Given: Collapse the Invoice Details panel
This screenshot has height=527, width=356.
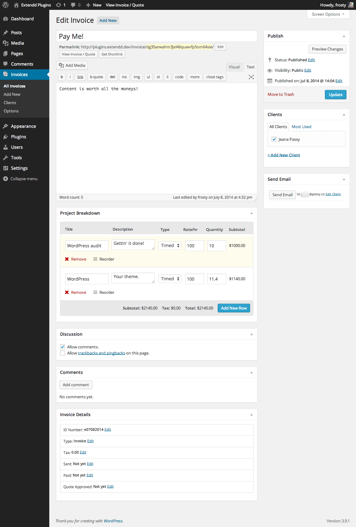Looking at the screenshot, I should (252, 415).
